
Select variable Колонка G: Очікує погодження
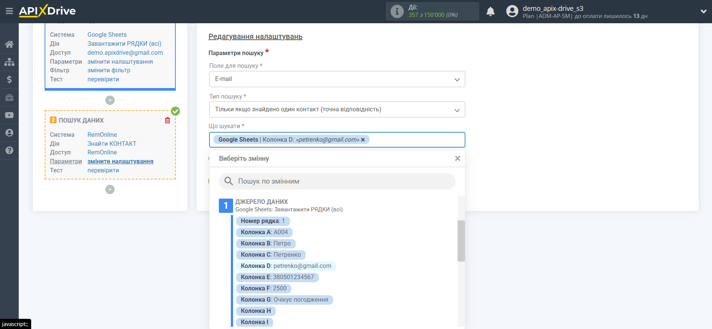coord(284,300)
